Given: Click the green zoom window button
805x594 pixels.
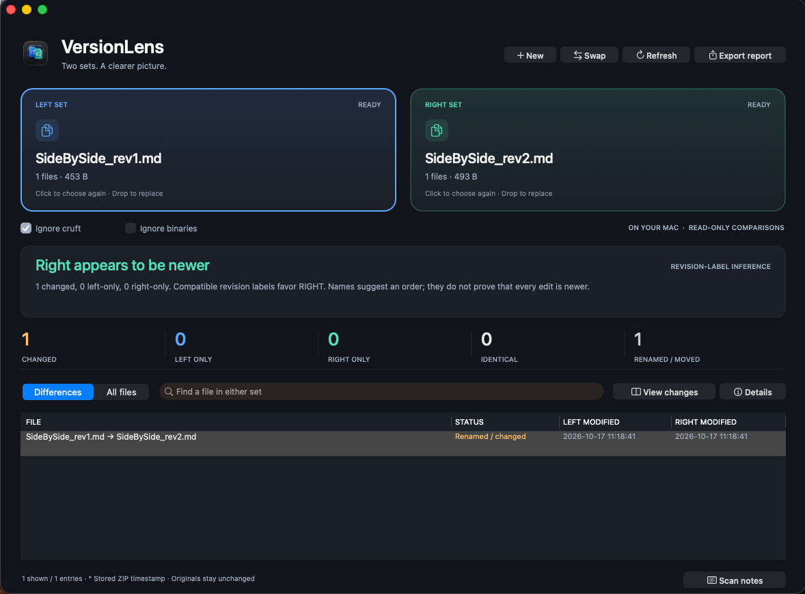Looking at the screenshot, I should [x=42, y=10].
